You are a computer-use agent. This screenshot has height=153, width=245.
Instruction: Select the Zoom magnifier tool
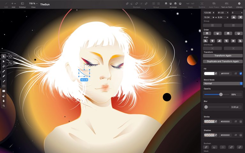coord(4,106)
